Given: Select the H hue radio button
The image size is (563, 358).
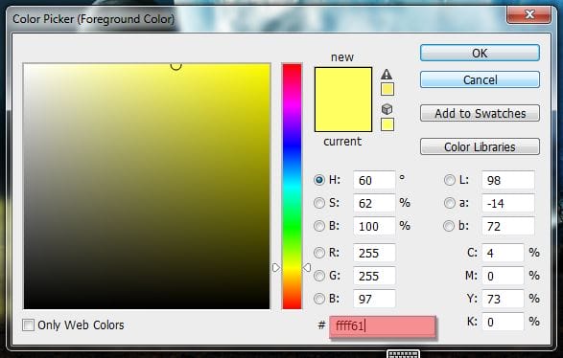Looking at the screenshot, I should click(319, 180).
